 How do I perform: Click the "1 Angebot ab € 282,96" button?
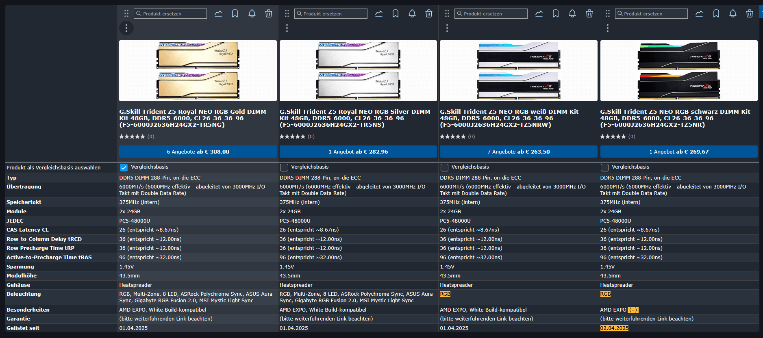click(x=358, y=152)
